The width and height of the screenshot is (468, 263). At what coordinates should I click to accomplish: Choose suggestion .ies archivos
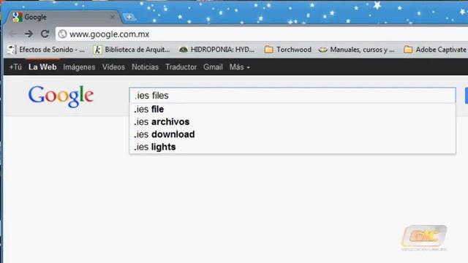292,122
